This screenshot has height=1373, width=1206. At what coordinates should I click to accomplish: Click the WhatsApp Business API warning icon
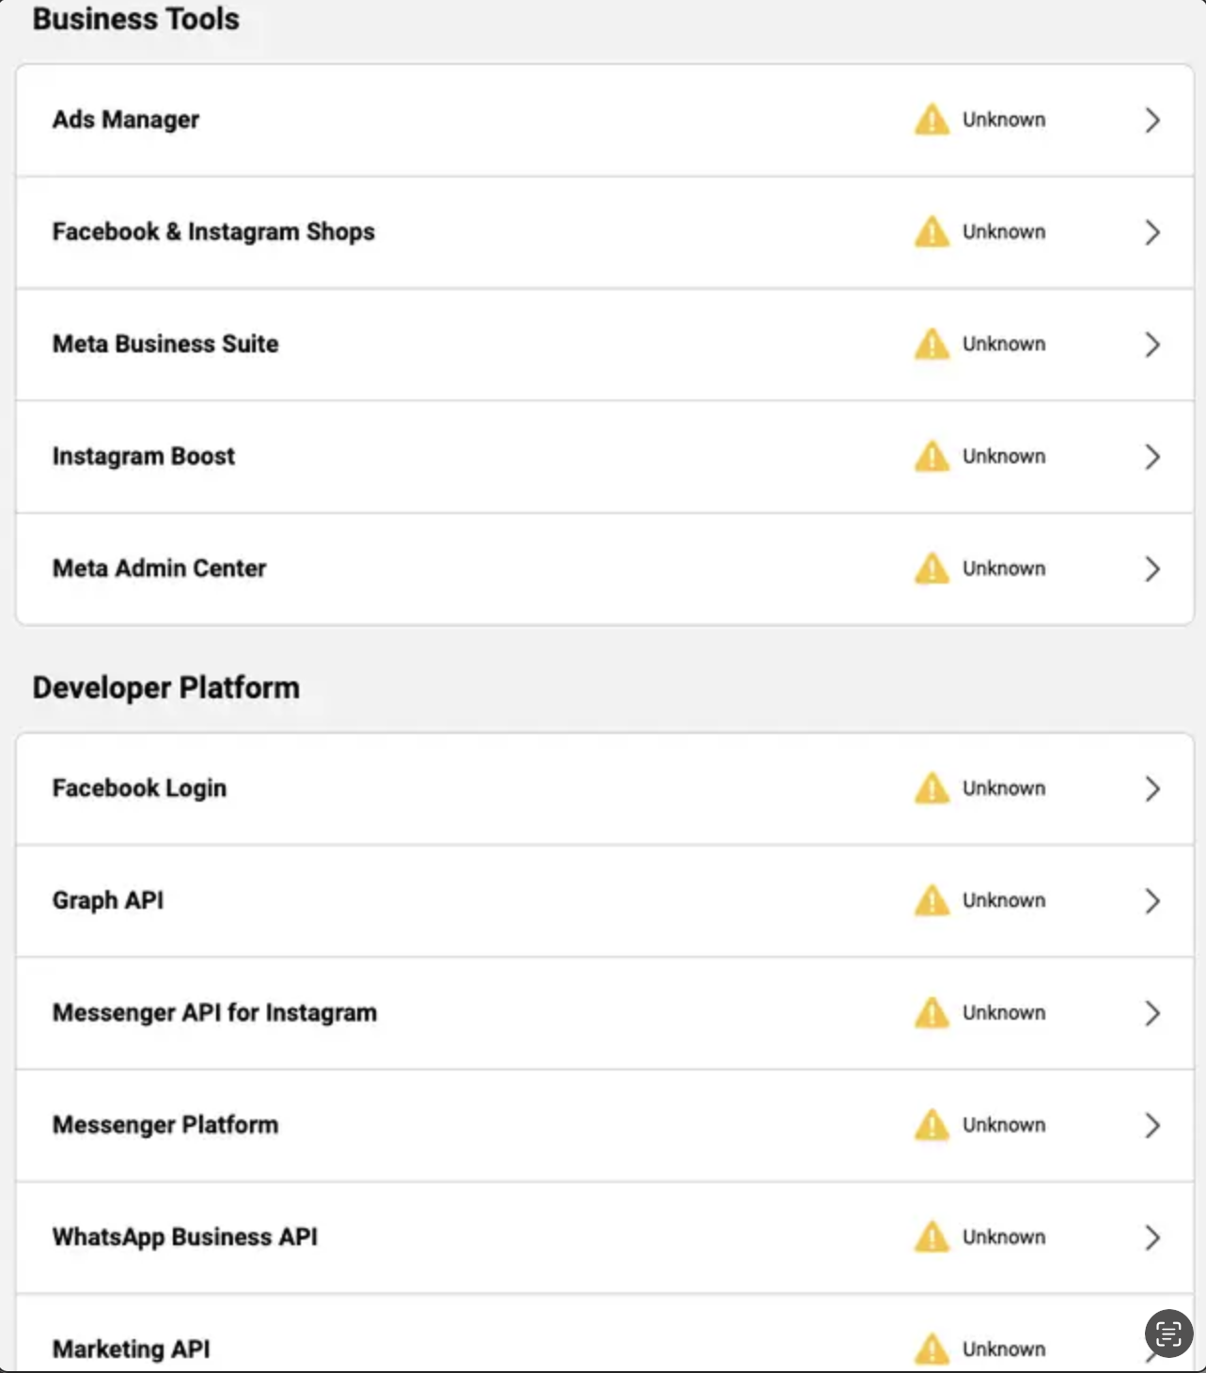(932, 1238)
